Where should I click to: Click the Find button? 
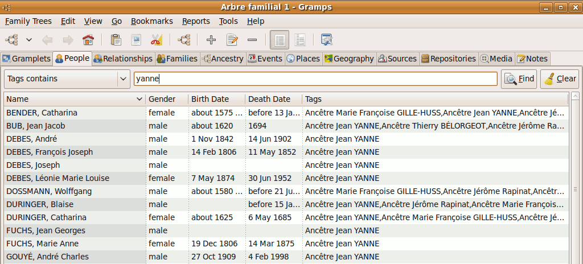[x=519, y=79]
